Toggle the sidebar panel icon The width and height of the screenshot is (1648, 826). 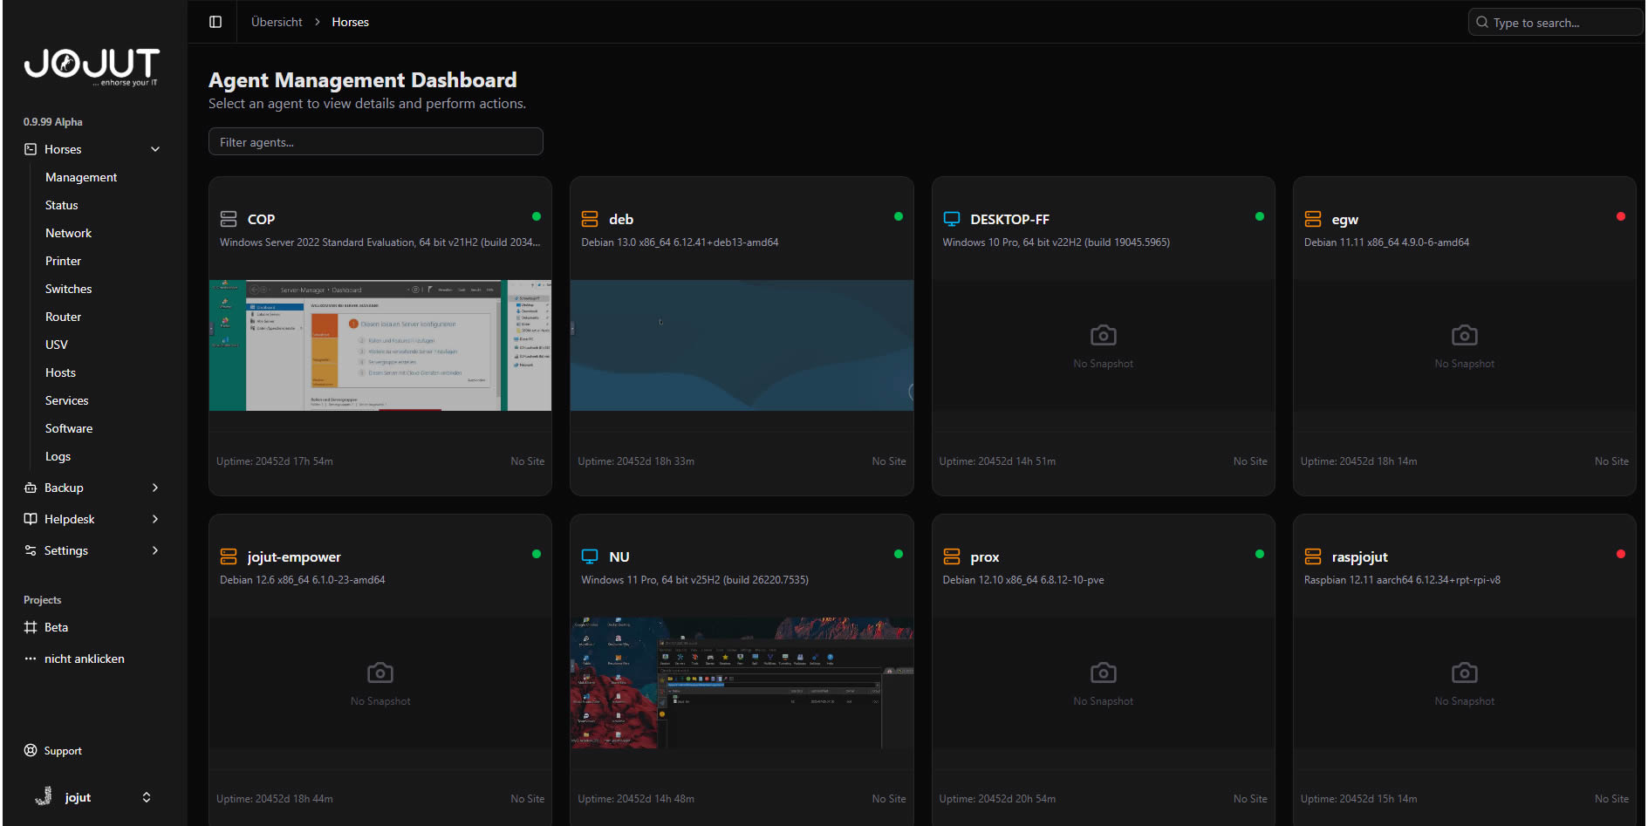[215, 22]
